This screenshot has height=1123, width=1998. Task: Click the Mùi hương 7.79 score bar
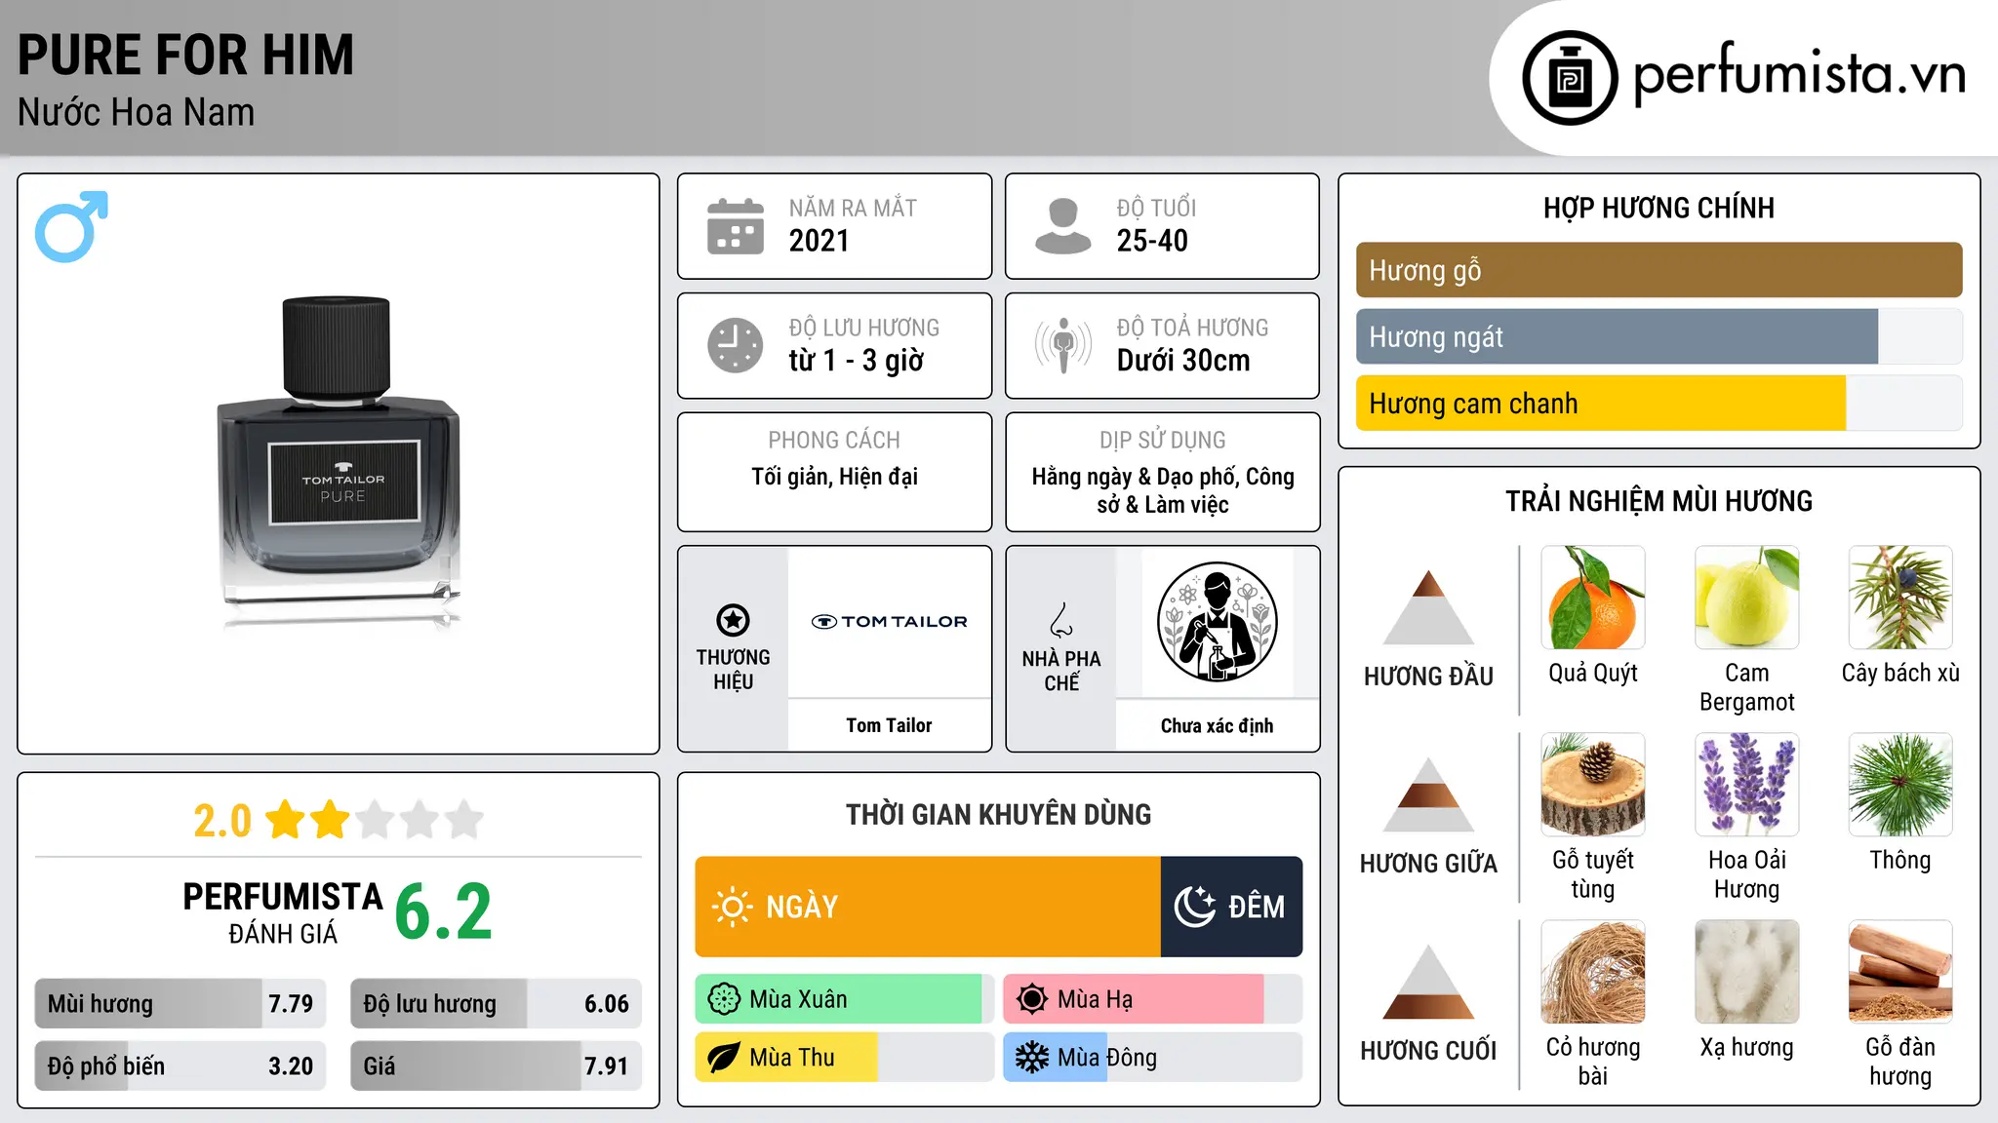point(180,1003)
